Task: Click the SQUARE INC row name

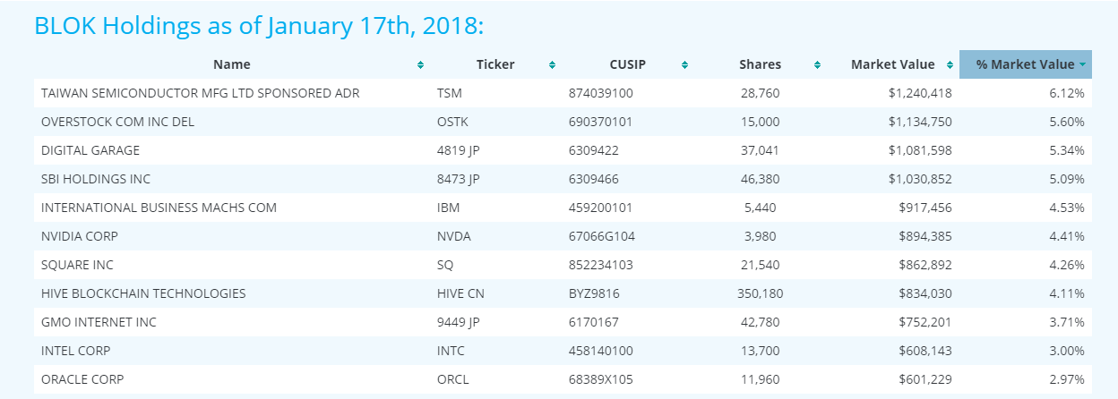Action: (x=77, y=265)
